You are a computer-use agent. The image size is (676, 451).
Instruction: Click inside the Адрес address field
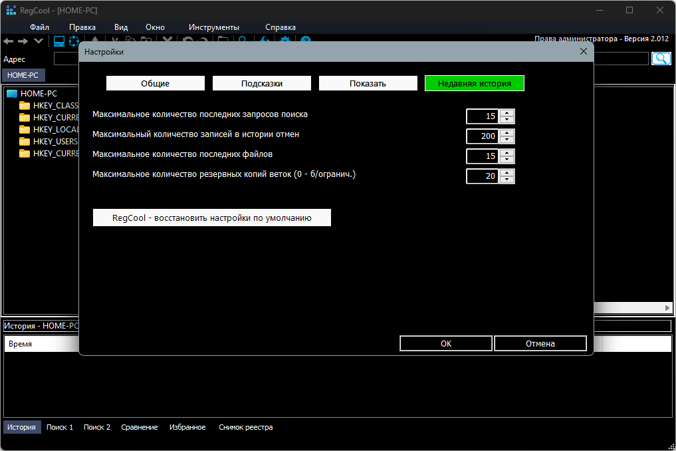[66, 59]
